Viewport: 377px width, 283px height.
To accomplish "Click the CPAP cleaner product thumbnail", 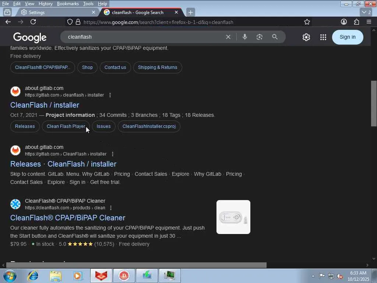I will (233, 217).
